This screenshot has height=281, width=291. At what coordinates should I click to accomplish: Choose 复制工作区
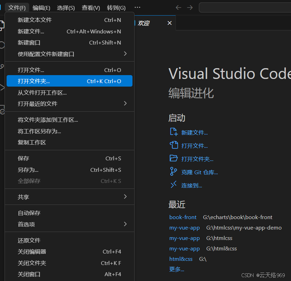tap(70, 142)
